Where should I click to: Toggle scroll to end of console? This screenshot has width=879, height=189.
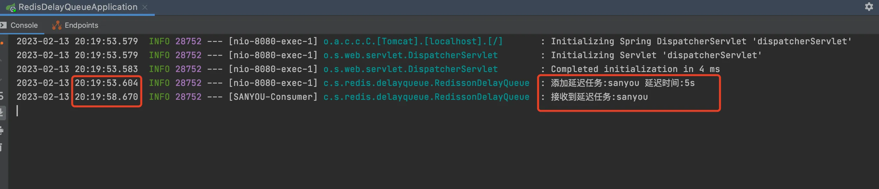tap(2, 113)
